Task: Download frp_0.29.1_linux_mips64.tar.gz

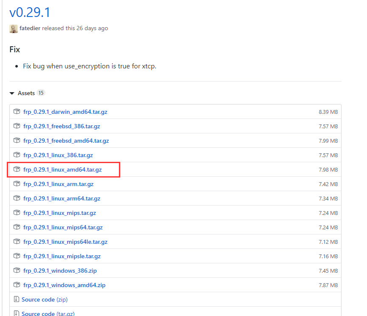Action: [x=63, y=228]
